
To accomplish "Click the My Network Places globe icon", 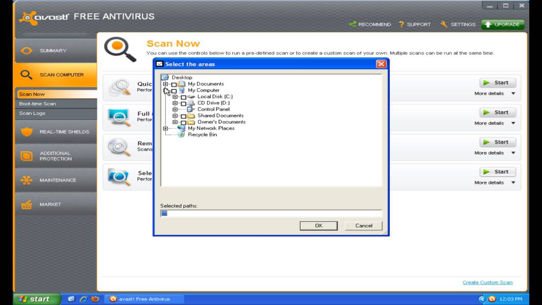I will click(x=182, y=128).
